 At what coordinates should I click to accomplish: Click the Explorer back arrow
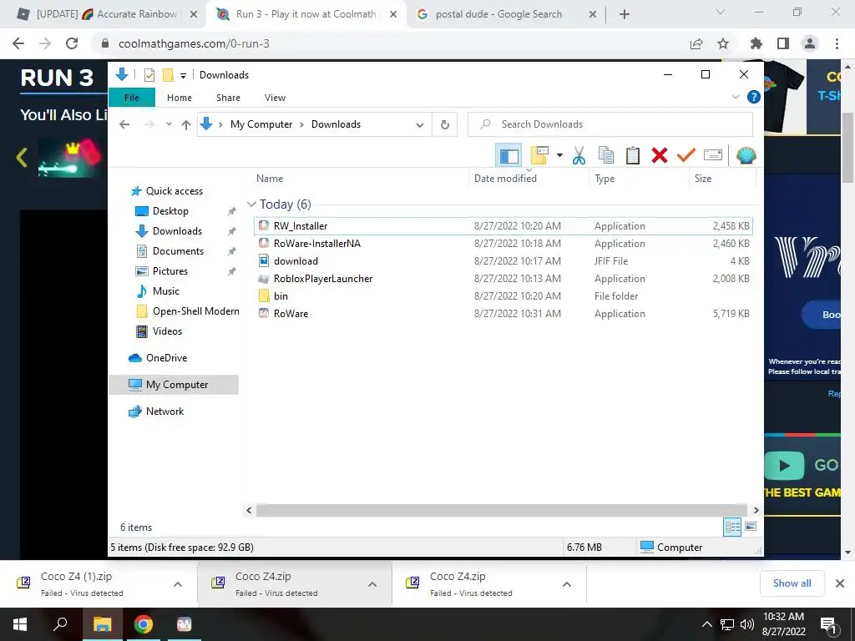click(x=124, y=125)
